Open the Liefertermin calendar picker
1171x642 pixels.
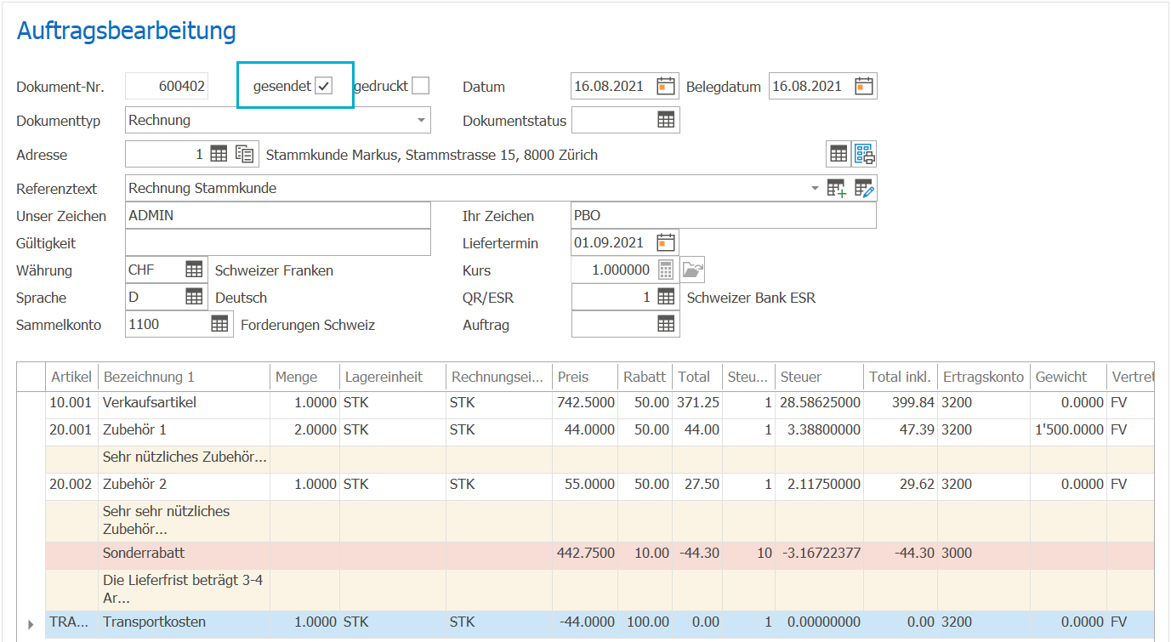coord(666,242)
